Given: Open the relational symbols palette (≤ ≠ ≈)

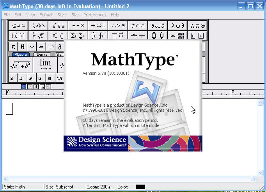Looking at the screenshot, I should point(18,26).
